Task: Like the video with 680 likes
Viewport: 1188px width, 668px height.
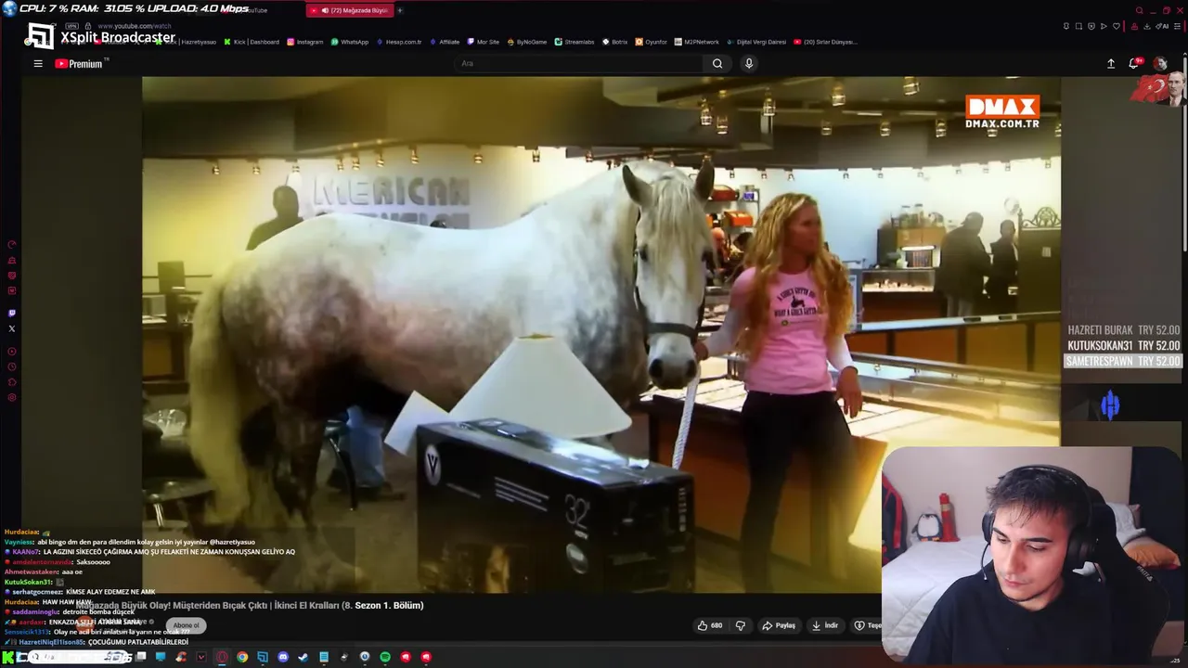Action: click(710, 625)
